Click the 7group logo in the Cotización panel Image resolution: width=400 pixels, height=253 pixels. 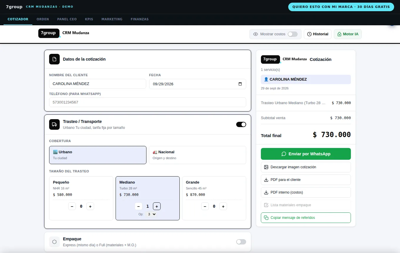pyautogui.click(x=270, y=59)
